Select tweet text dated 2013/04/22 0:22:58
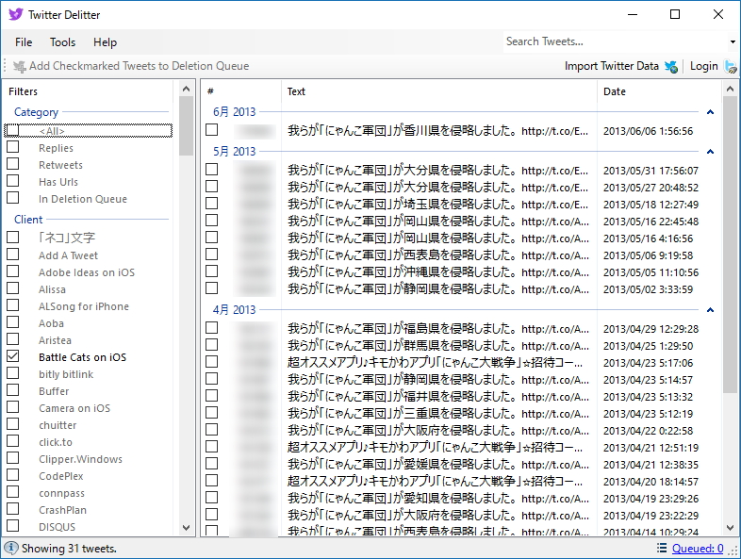Screen dimensions: 741x559 point(438,431)
